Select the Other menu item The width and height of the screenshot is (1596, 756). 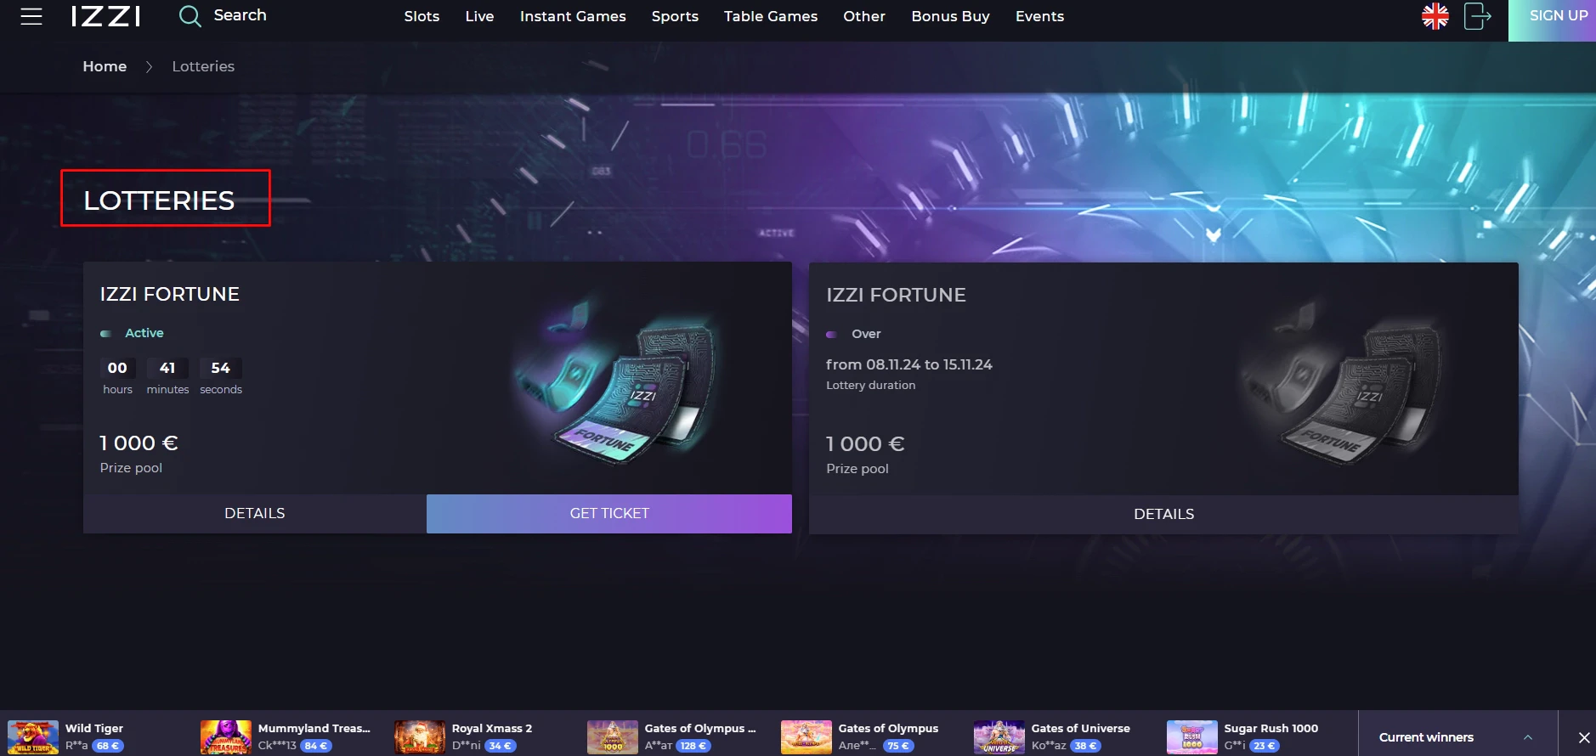coord(864,16)
